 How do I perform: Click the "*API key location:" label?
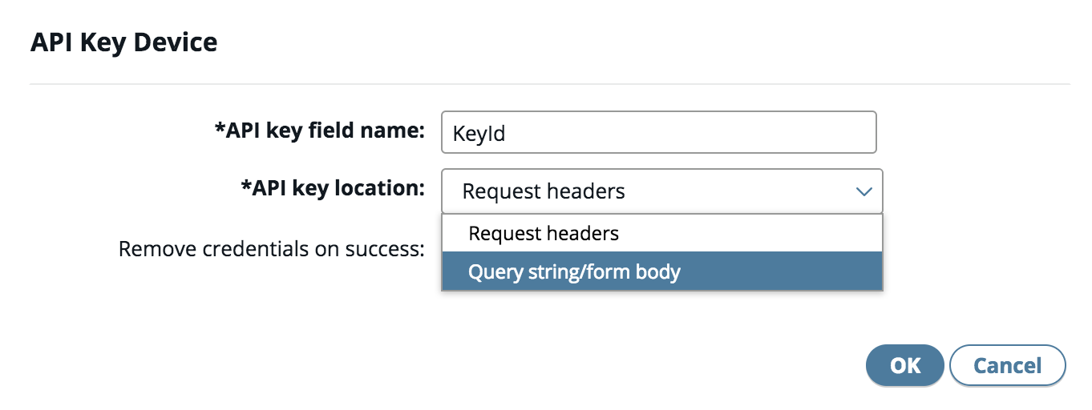coord(333,189)
